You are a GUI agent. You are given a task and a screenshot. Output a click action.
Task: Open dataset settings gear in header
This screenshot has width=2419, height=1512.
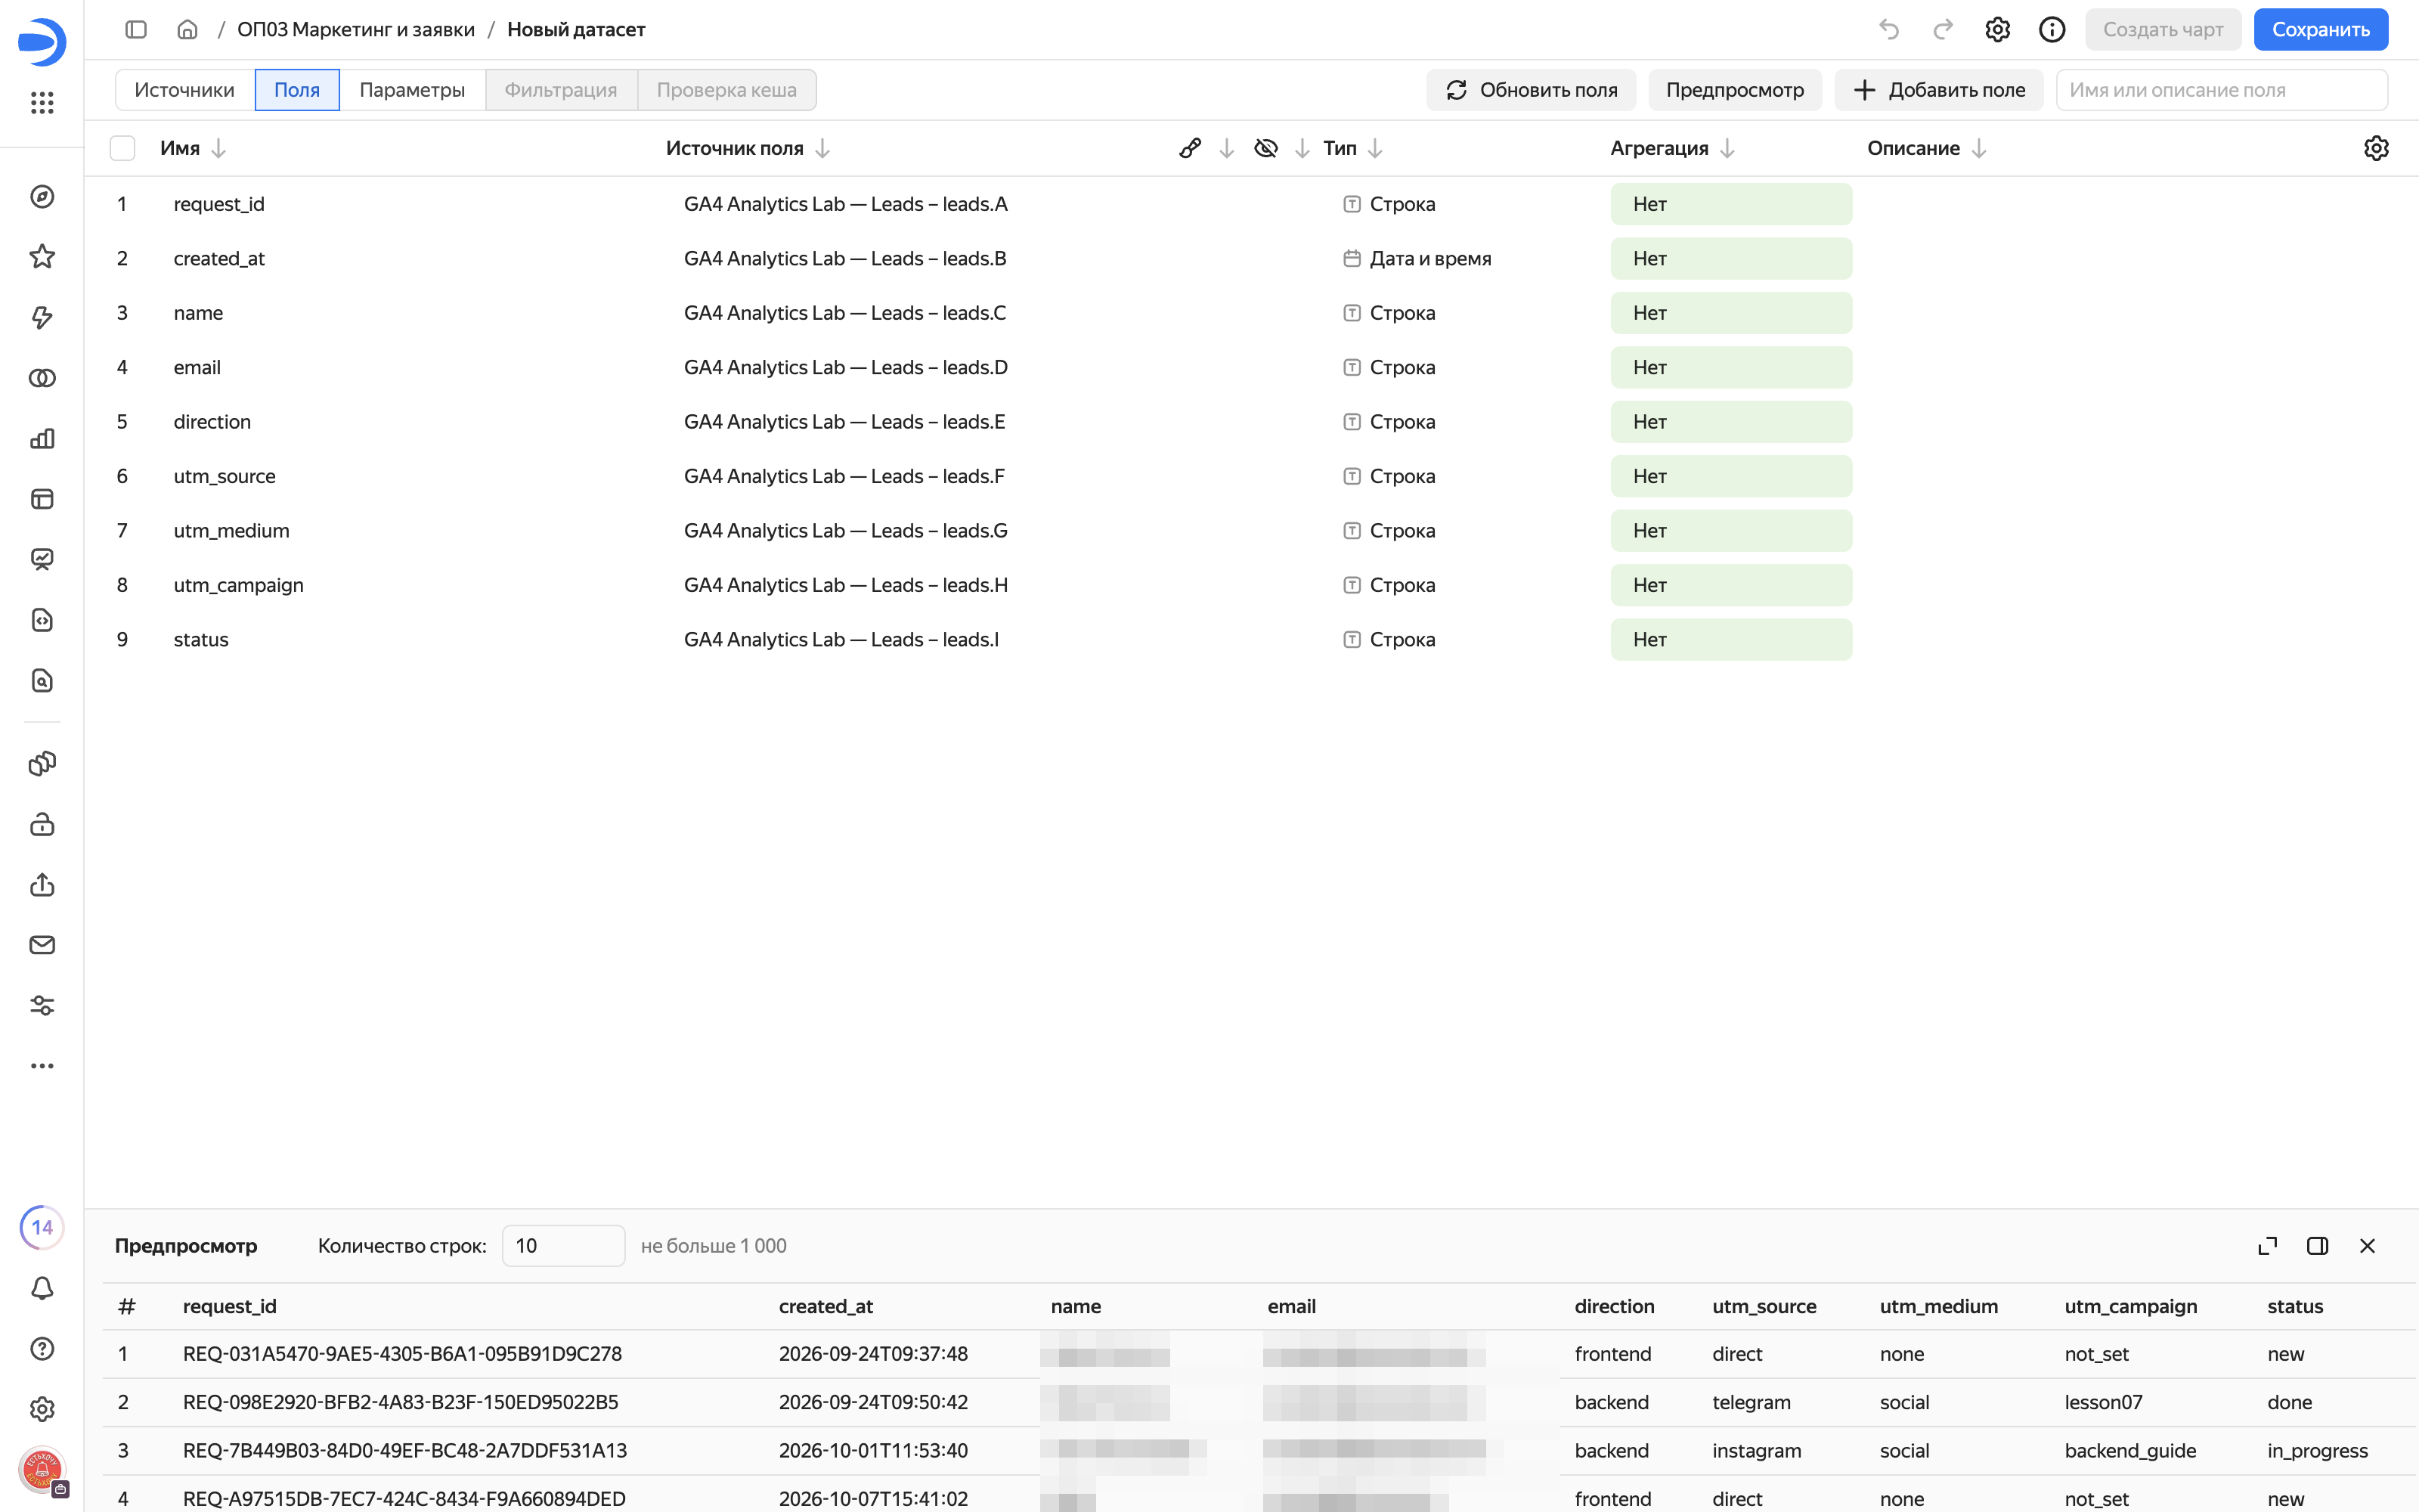coord(1997,30)
